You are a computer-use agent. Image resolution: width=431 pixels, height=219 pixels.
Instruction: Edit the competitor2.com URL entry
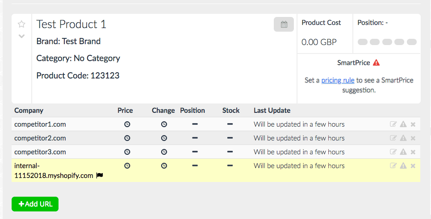point(393,138)
